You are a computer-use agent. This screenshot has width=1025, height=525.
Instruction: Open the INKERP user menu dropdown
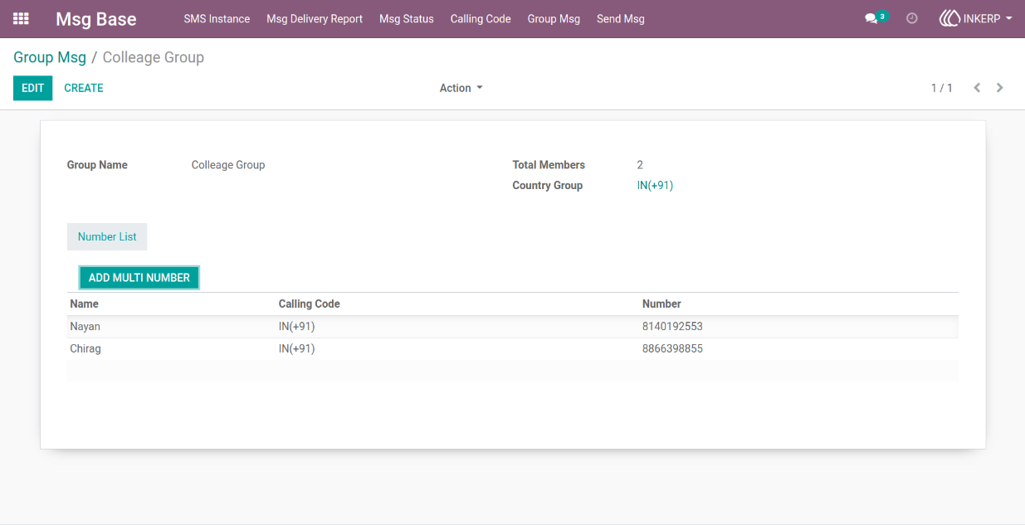point(976,18)
